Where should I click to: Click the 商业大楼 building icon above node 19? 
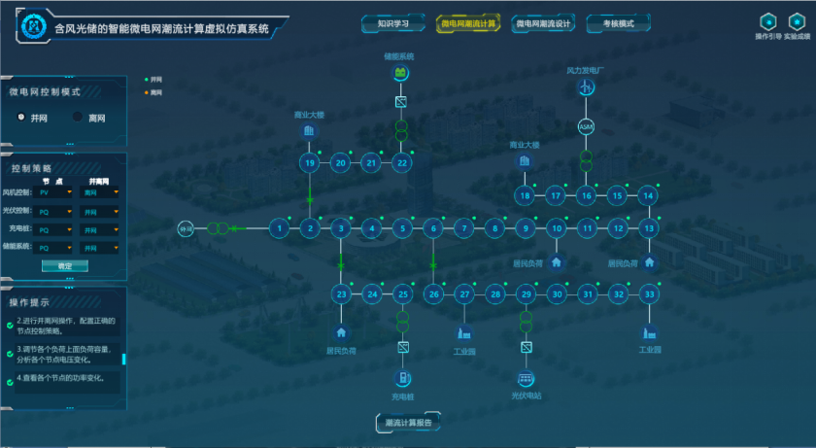click(309, 131)
